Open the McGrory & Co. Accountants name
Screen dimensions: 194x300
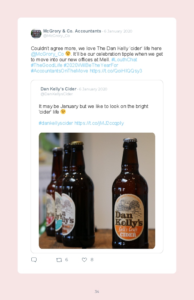tap(72, 31)
